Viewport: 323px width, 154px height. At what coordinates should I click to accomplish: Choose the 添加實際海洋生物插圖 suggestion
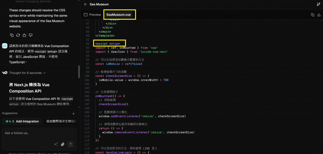tap(60, 121)
